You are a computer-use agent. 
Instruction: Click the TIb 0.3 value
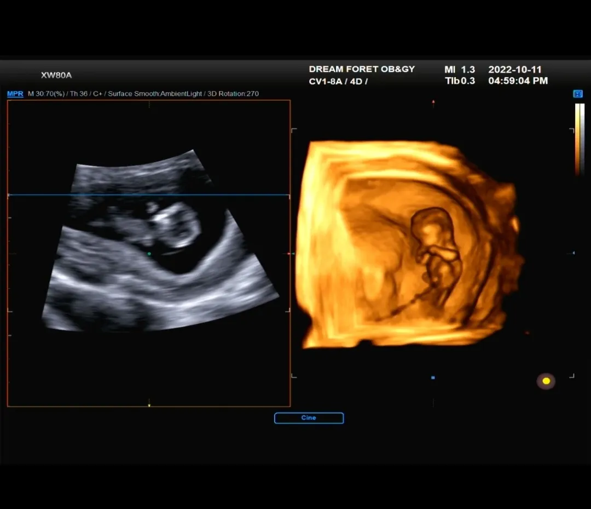(460, 81)
